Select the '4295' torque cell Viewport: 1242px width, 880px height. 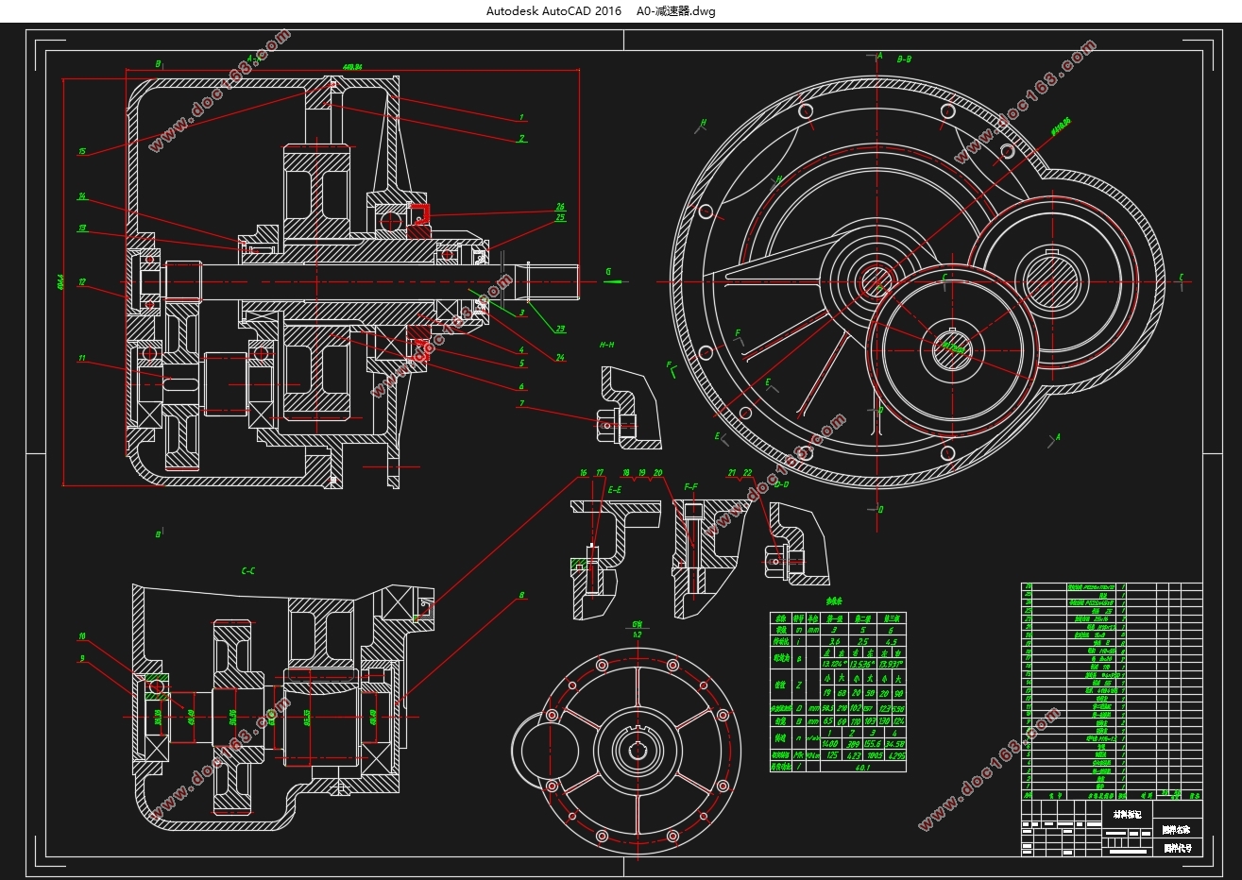coord(894,755)
